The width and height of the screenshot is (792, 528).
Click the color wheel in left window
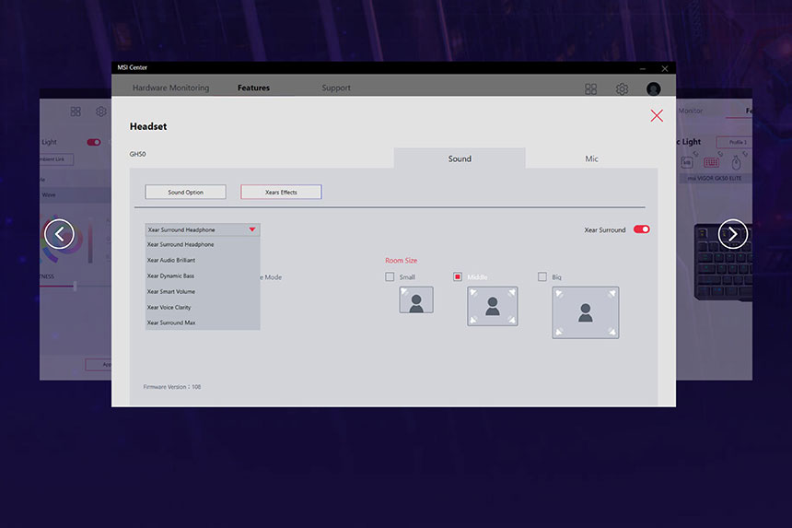[62, 240]
